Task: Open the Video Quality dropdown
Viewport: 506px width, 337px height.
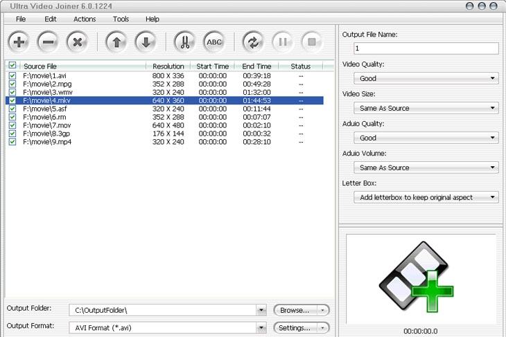Action: tap(426, 78)
